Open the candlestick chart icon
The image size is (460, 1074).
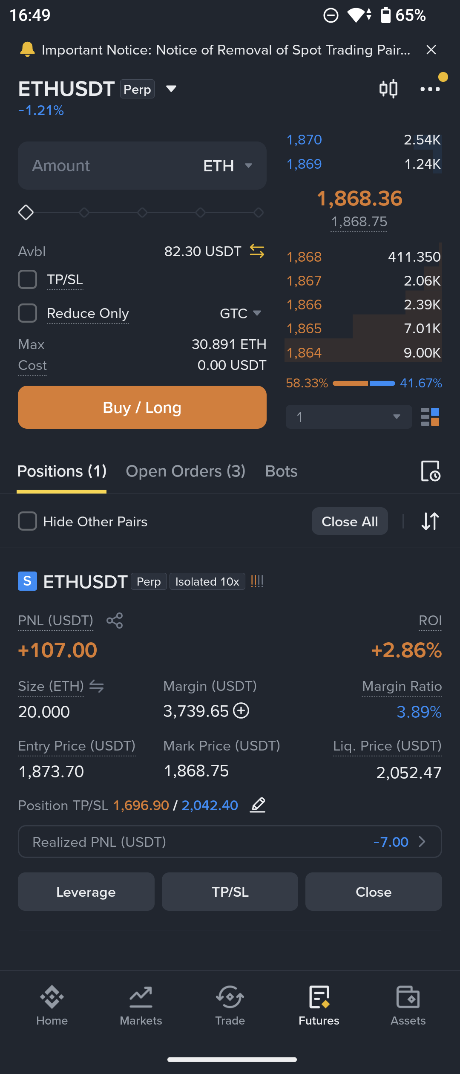pos(388,89)
